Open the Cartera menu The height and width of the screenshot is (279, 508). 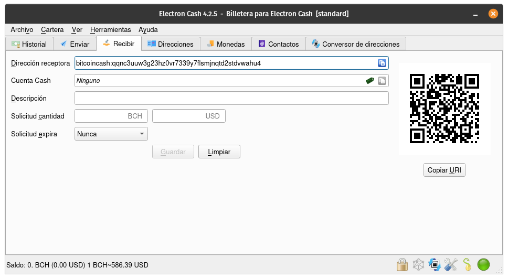point(52,29)
